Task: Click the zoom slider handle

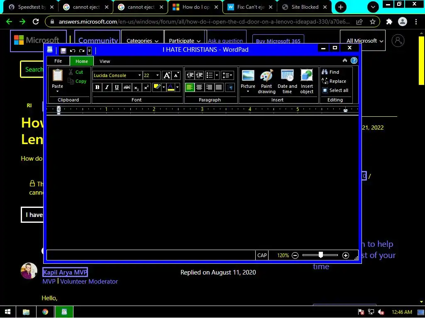Action: tap(321, 255)
